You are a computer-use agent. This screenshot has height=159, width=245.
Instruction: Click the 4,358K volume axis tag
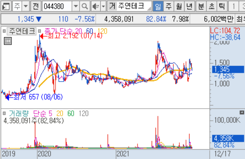(x=228, y=139)
